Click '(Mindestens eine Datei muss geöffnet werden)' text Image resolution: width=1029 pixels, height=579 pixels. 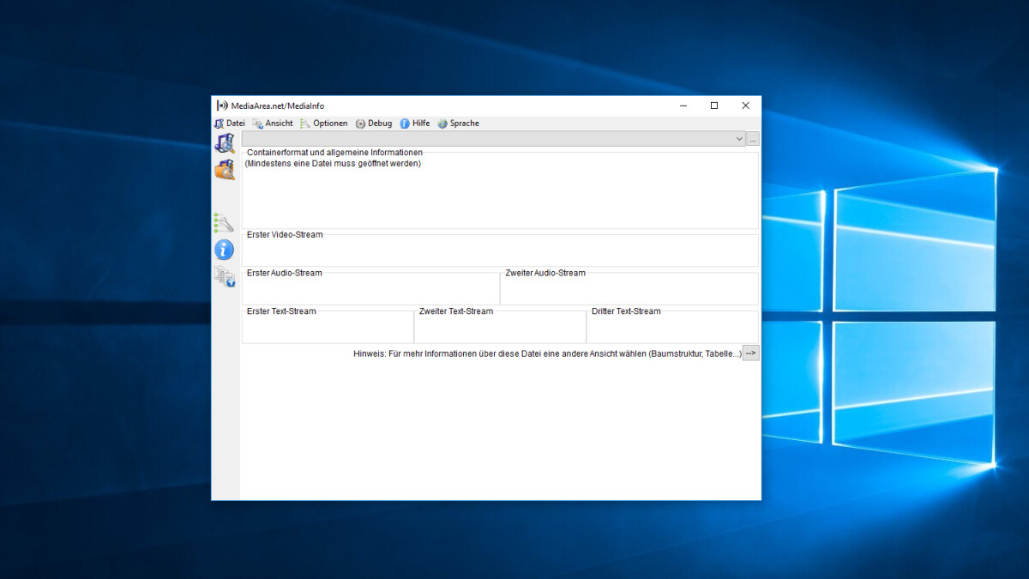click(333, 163)
